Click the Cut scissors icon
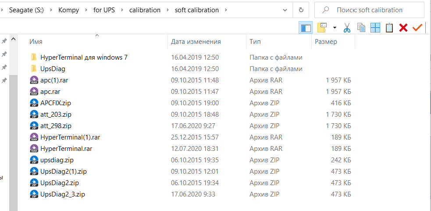This screenshot has height=211, width=431. coord(347,28)
